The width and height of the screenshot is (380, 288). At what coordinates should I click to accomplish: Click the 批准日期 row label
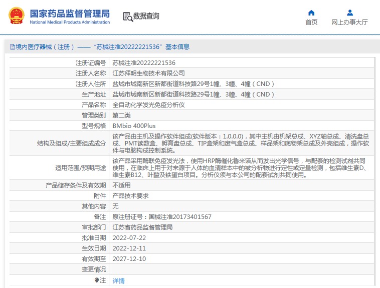94,237
